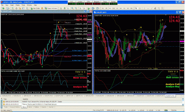The height and width of the screenshot is (112, 185).
Task: Open the View menu
Action: (7, 5)
